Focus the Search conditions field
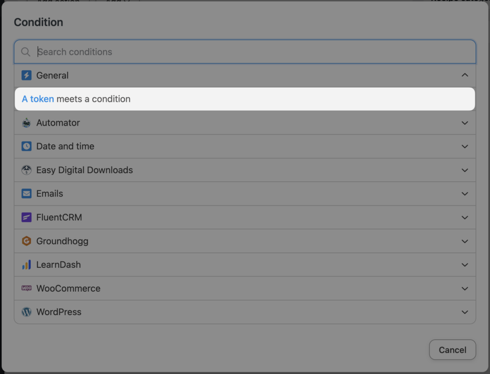Screen dimensions: 490x374 (x=252, y=52)
